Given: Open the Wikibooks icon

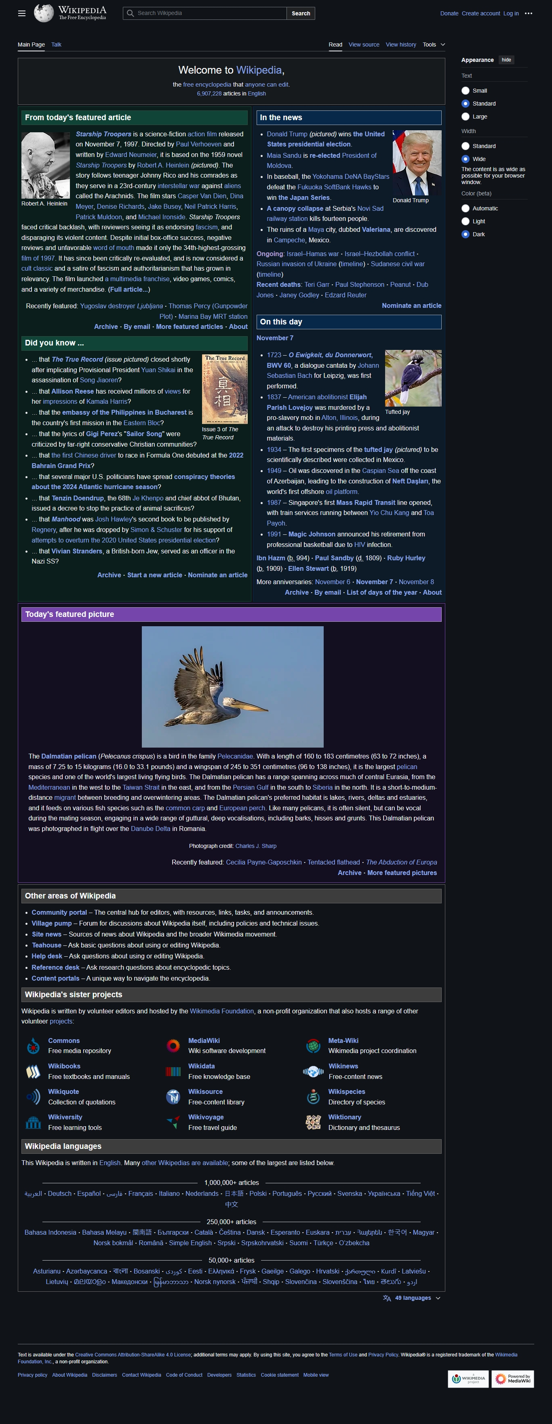Looking at the screenshot, I should [33, 1071].
